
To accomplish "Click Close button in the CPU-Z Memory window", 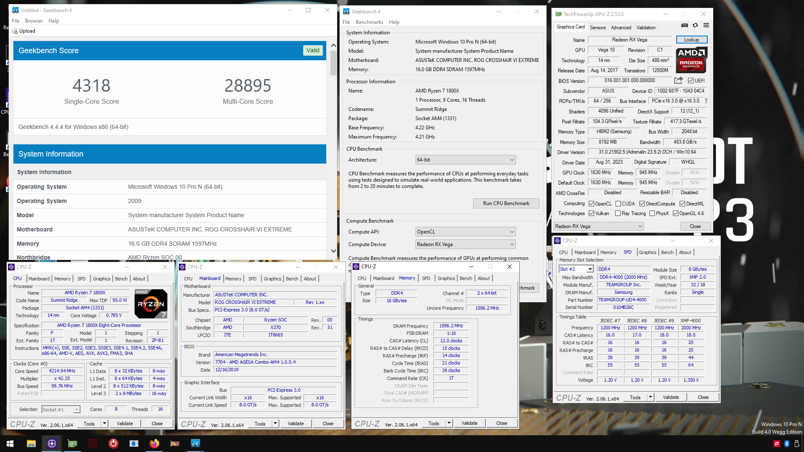I will click(x=502, y=423).
